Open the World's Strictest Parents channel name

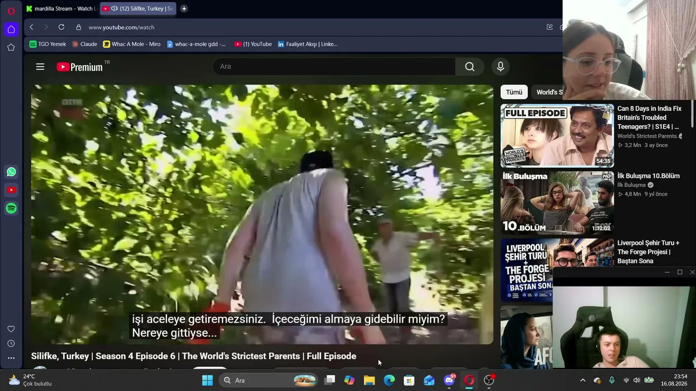pyautogui.click(x=647, y=136)
